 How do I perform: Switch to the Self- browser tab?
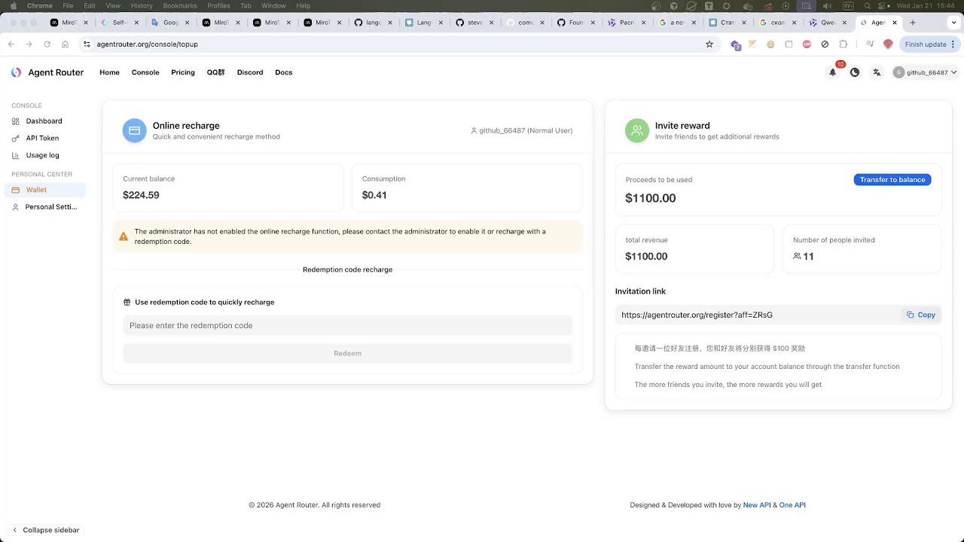118,23
